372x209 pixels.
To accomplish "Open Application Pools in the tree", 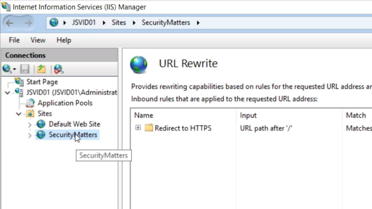I will coord(65,103).
